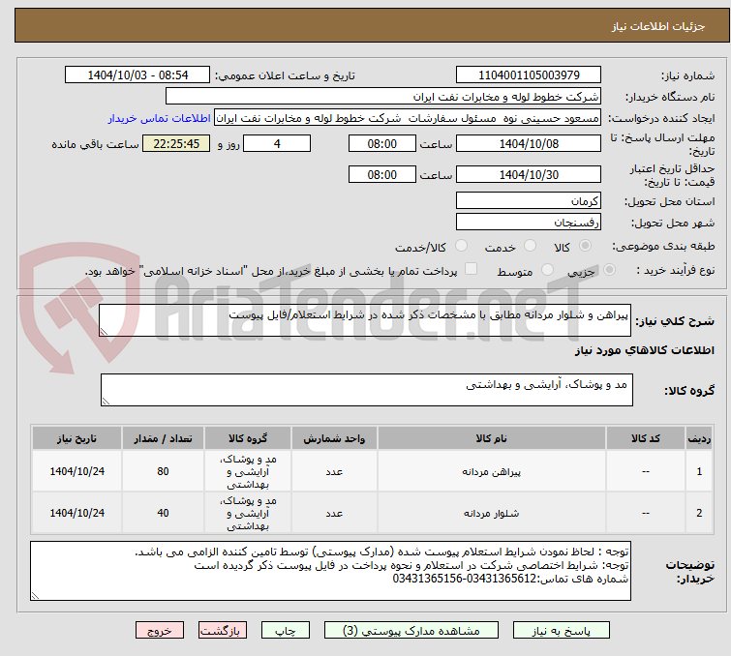Viewport: 731px width, 656px height.
Task: Click the response deadline time 08:00 field
Action: (x=381, y=143)
